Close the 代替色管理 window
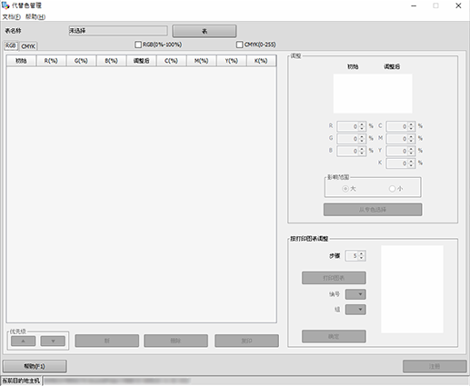The height and width of the screenshot is (386, 470). (x=458, y=5)
